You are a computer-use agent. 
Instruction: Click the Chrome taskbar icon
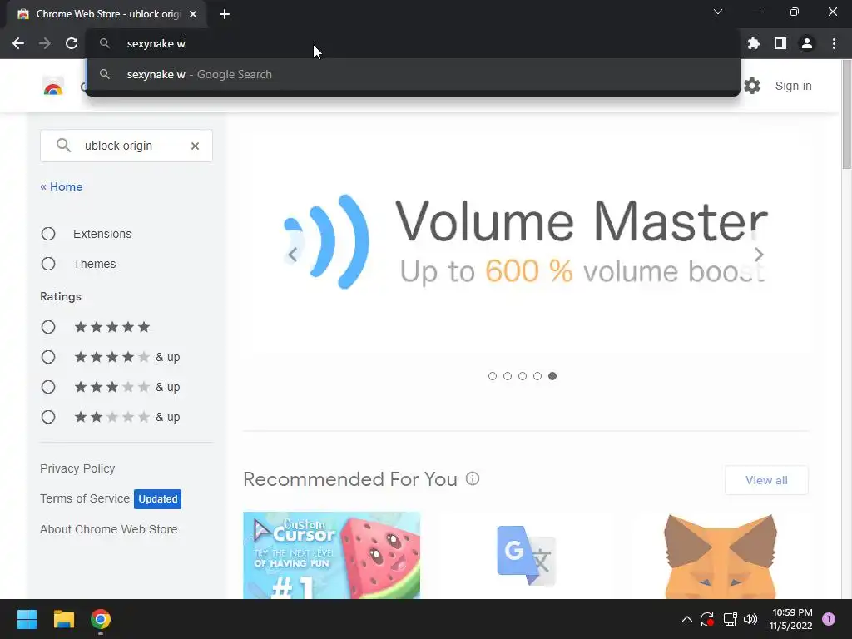click(101, 619)
